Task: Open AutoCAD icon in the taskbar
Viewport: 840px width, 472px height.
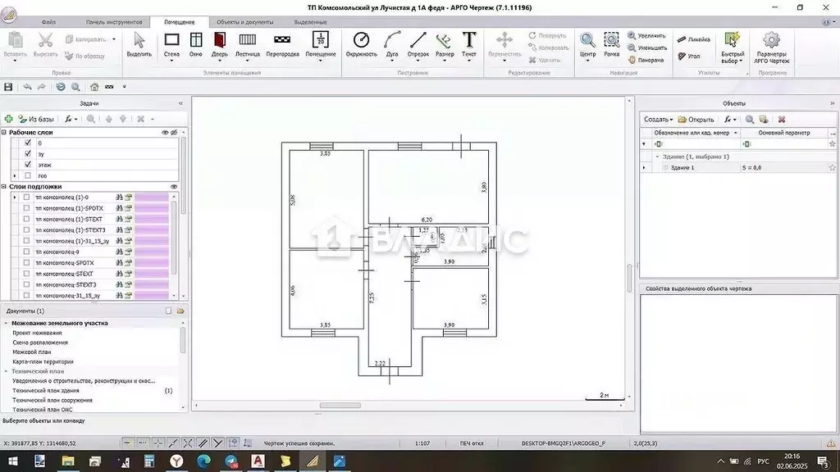Action: (x=258, y=461)
